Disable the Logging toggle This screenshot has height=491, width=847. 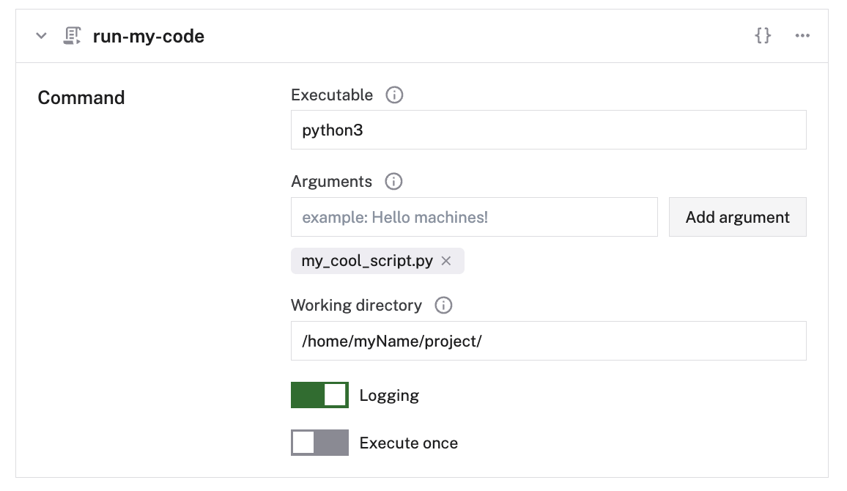tap(319, 396)
